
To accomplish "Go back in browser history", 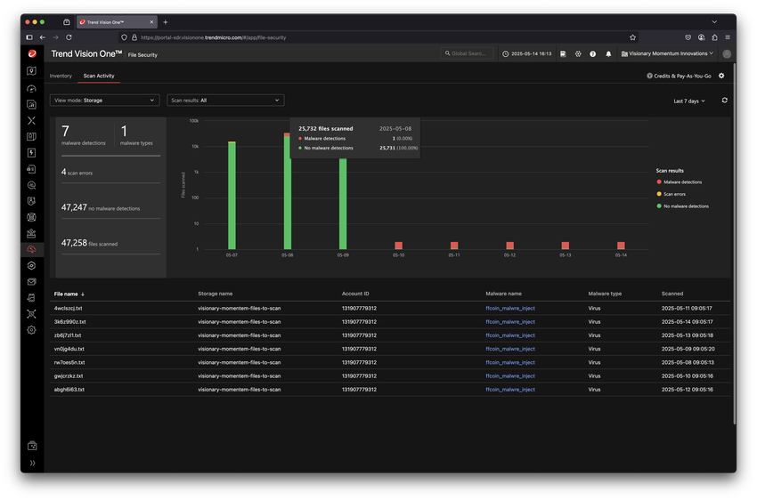I will (x=43, y=37).
